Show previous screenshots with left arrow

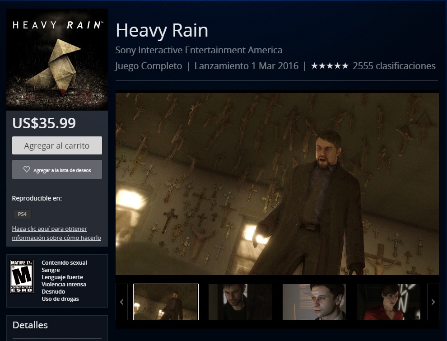point(122,302)
